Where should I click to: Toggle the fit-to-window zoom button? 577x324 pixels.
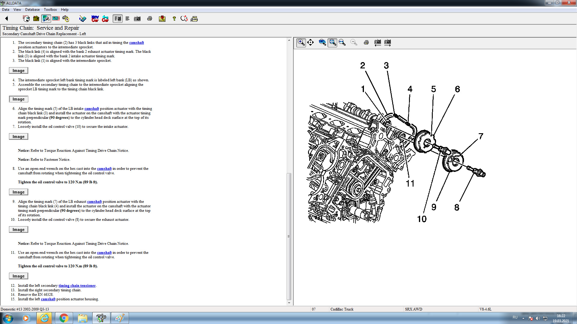point(332,42)
